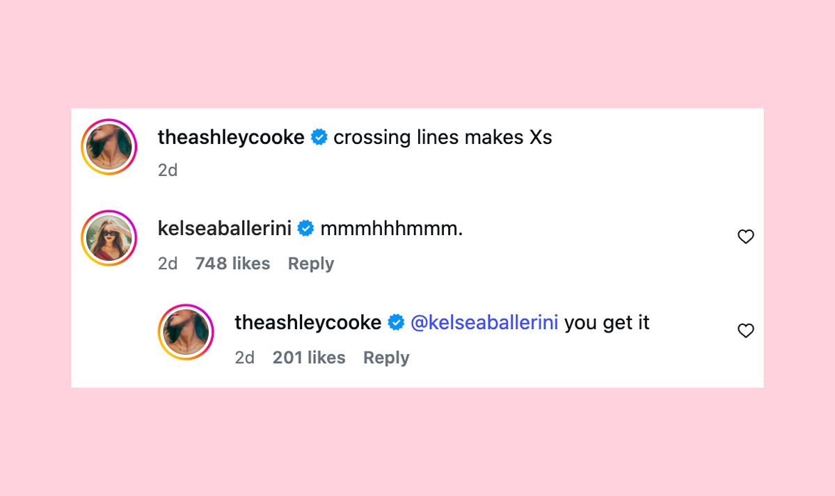Viewport: 835px width, 496px height.
Task: Click Reply under the 'you get it' comment
Action: pos(386,358)
